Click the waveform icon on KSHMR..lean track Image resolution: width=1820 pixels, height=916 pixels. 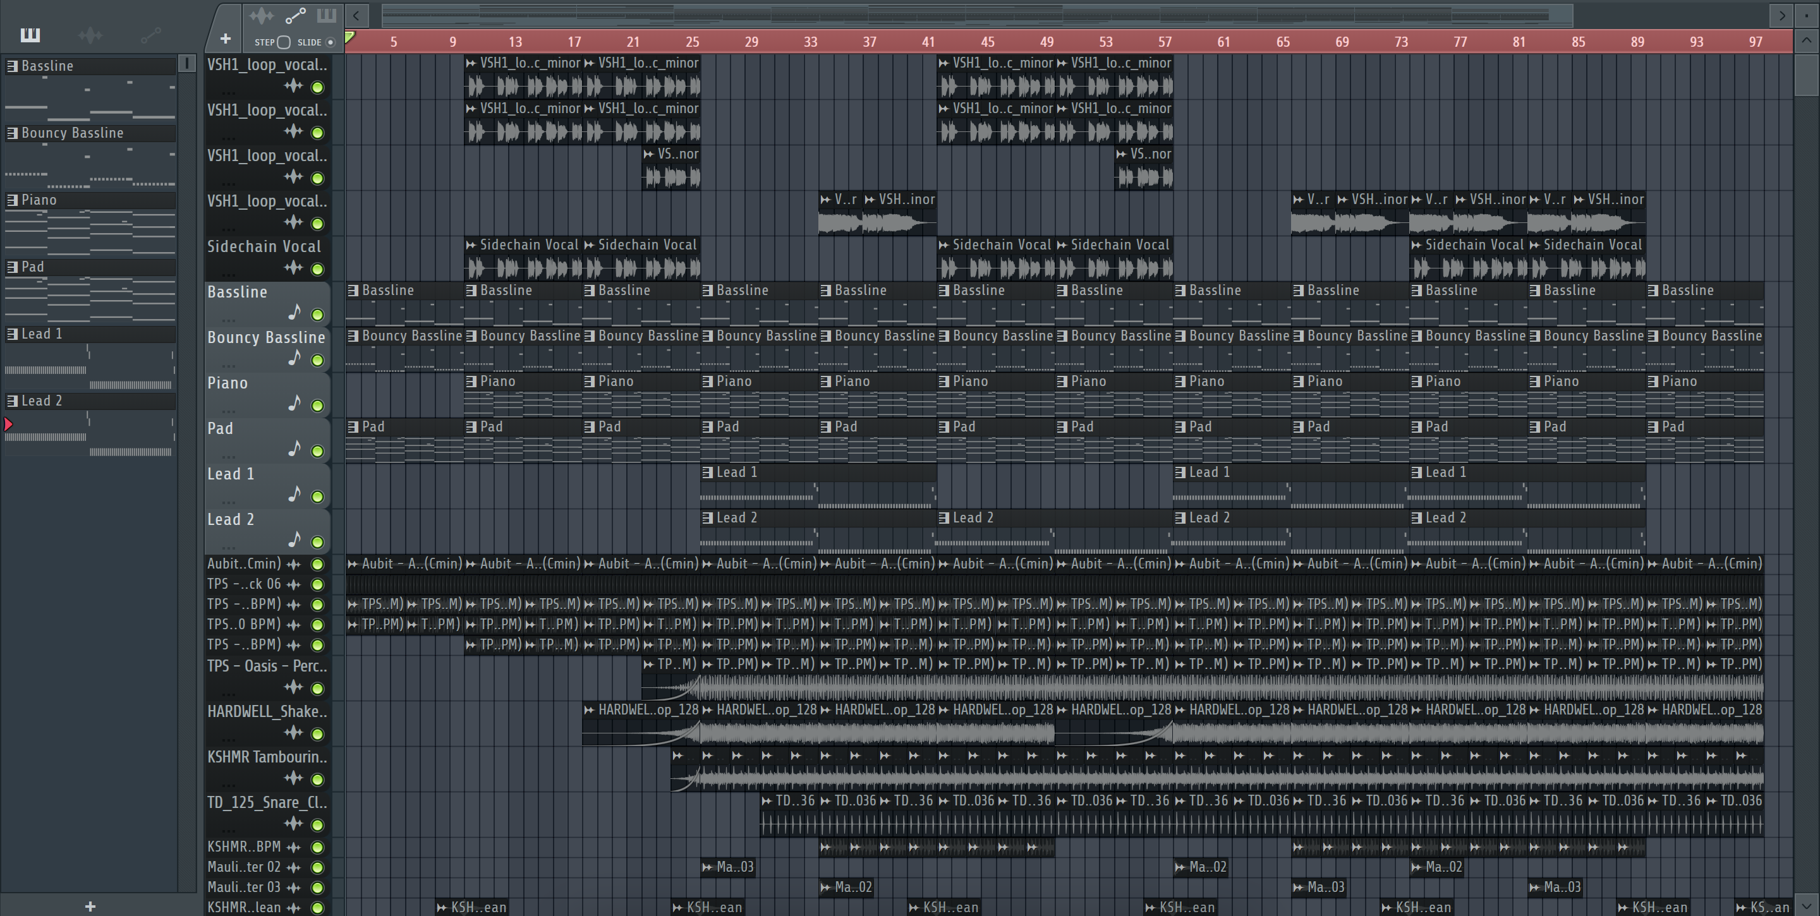(x=293, y=908)
